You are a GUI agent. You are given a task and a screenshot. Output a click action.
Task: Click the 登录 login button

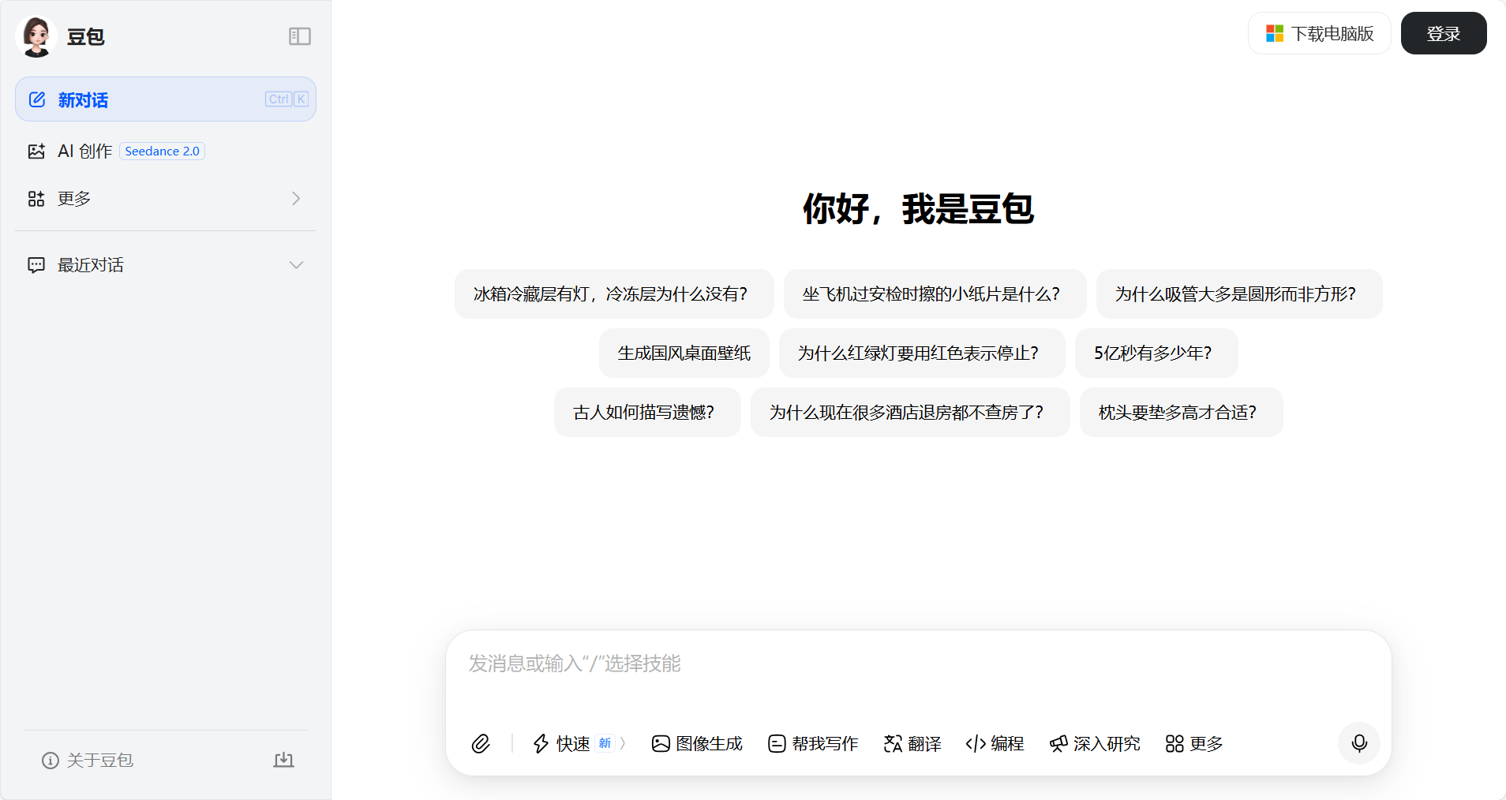coord(1443,33)
